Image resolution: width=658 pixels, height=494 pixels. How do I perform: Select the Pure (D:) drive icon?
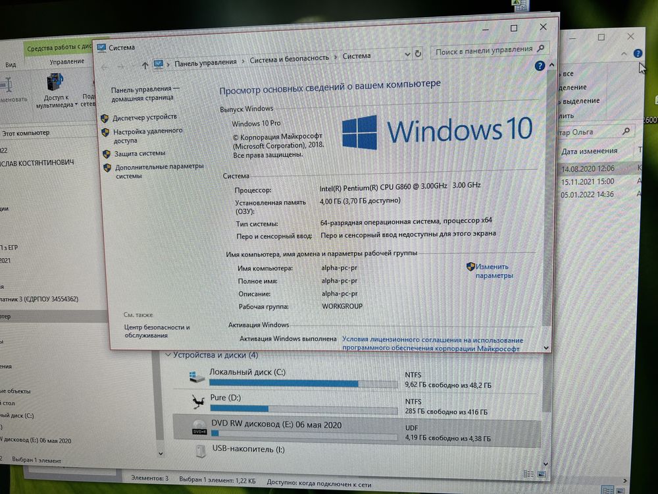pos(197,402)
